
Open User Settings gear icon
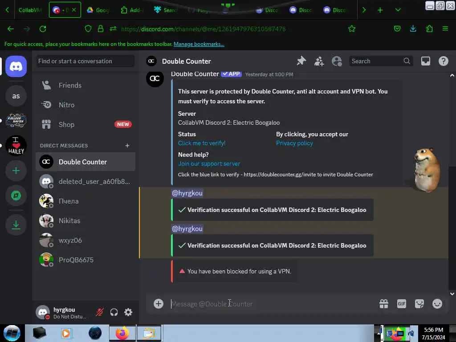(128, 312)
